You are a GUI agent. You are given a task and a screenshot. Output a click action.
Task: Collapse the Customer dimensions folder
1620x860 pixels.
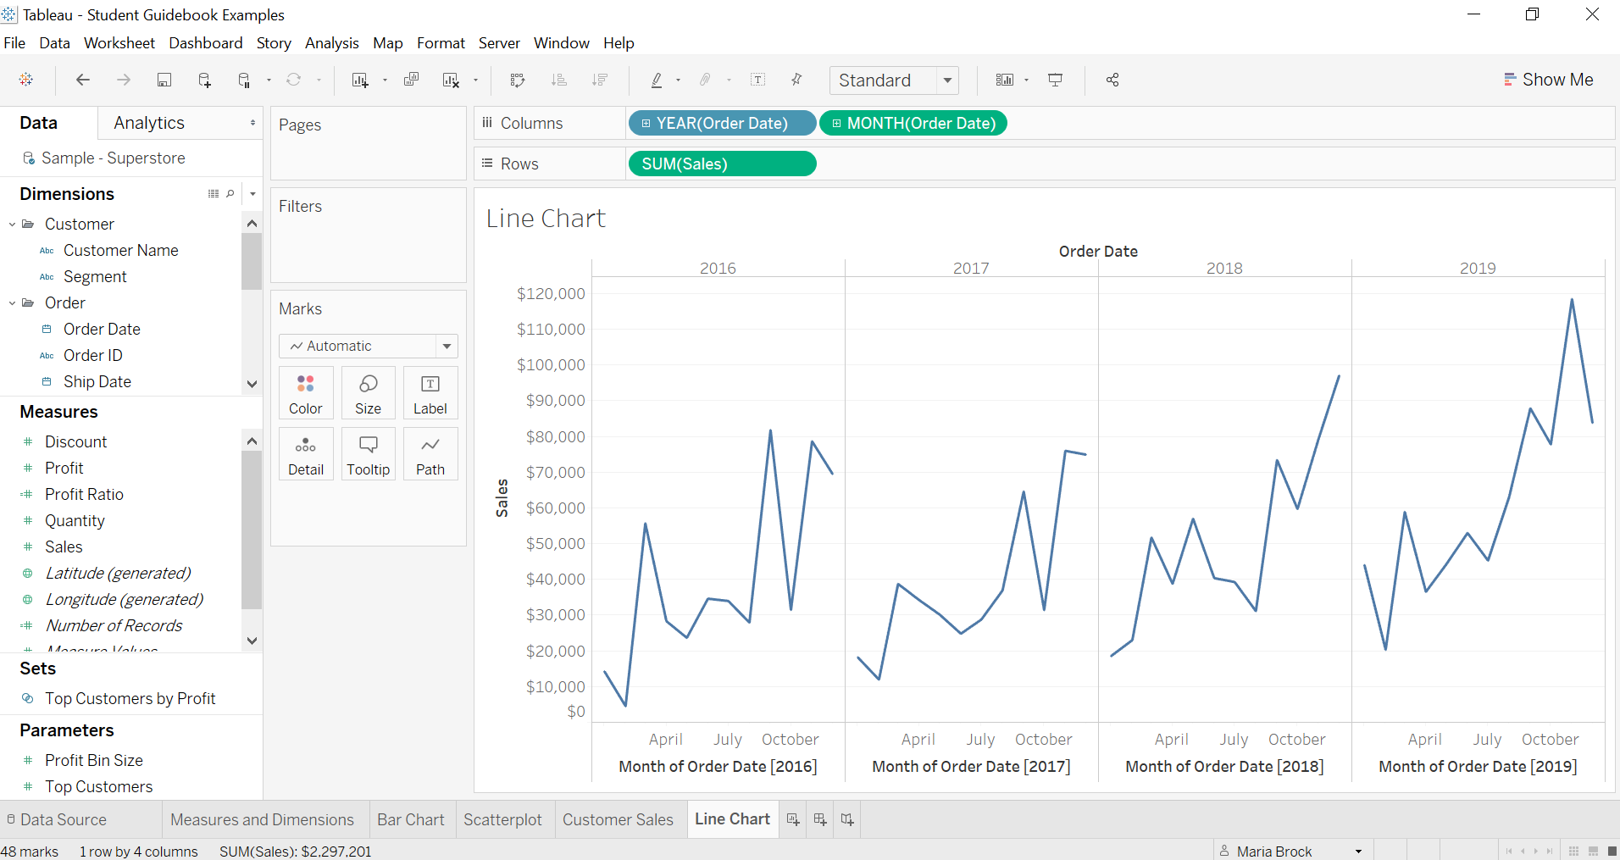(x=11, y=224)
